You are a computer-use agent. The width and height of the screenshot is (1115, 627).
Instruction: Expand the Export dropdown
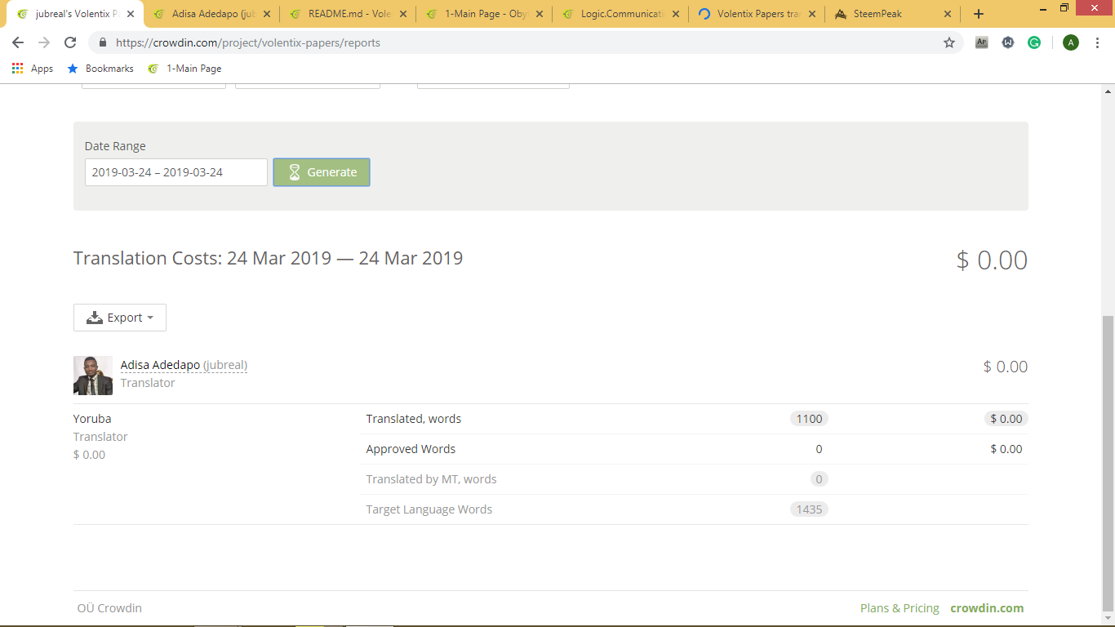click(x=120, y=318)
